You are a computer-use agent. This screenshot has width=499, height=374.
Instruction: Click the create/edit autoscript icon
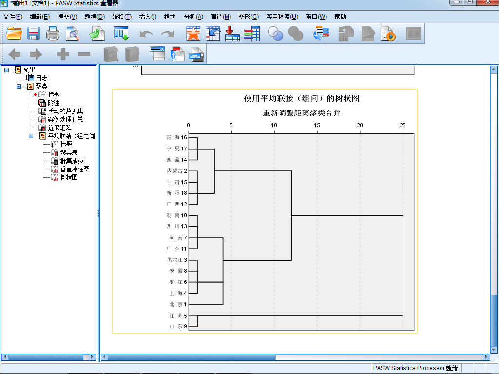tap(368, 34)
